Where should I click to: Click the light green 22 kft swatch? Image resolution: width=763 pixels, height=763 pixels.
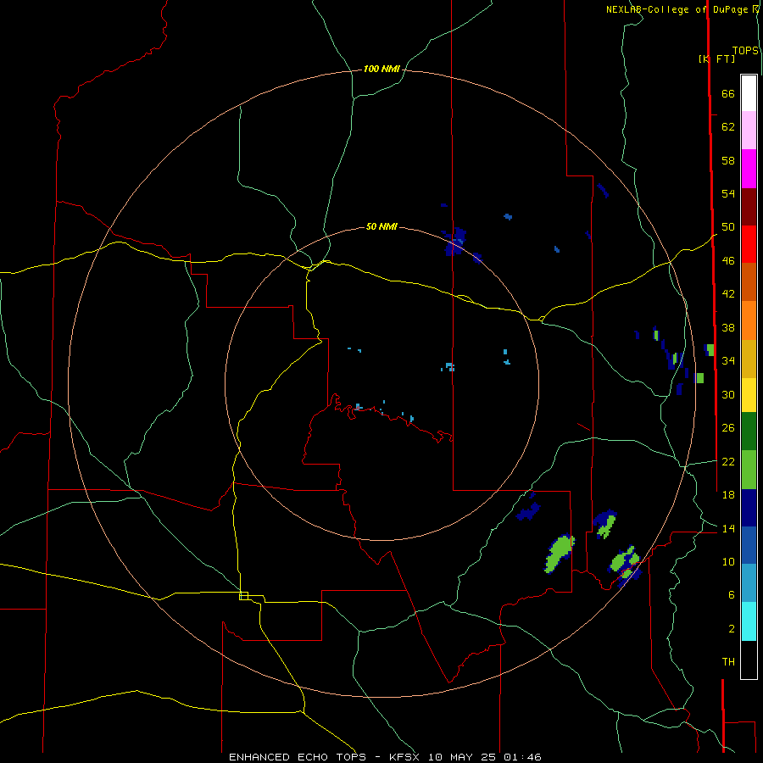[749, 469]
